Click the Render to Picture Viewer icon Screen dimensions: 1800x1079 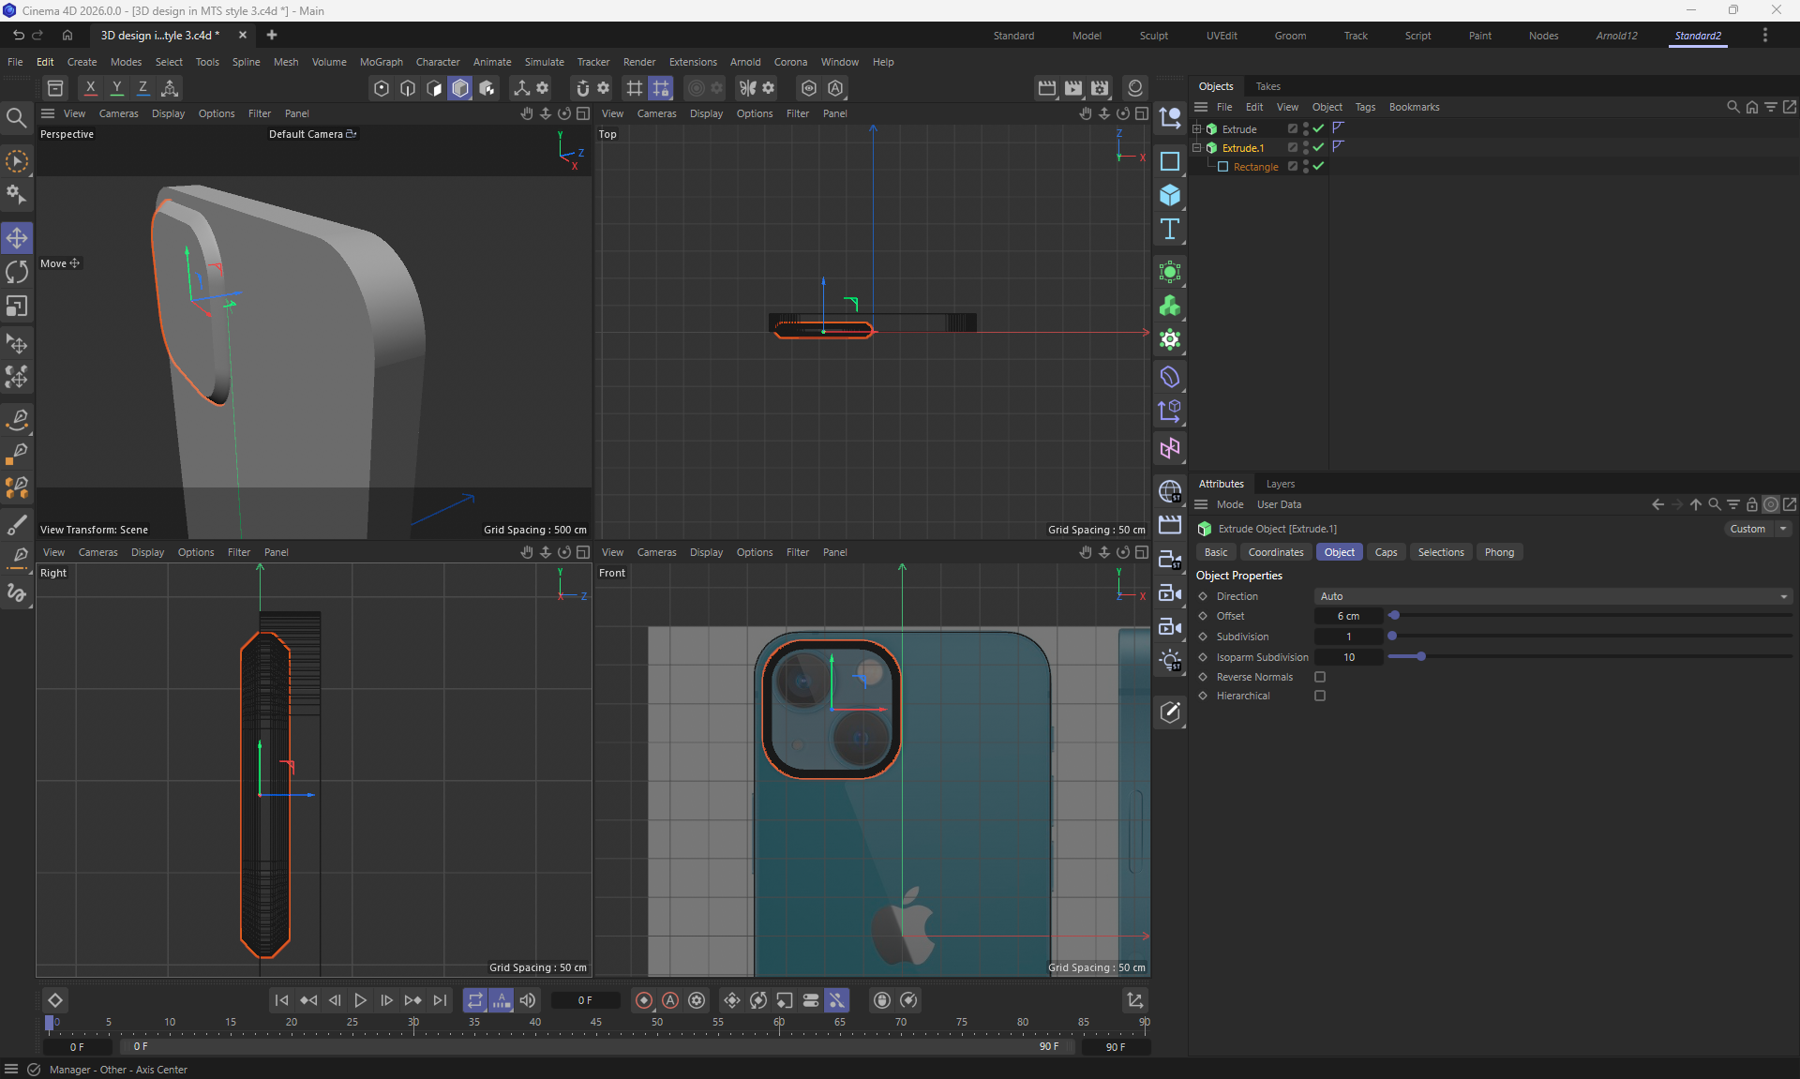pyautogui.click(x=1073, y=88)
